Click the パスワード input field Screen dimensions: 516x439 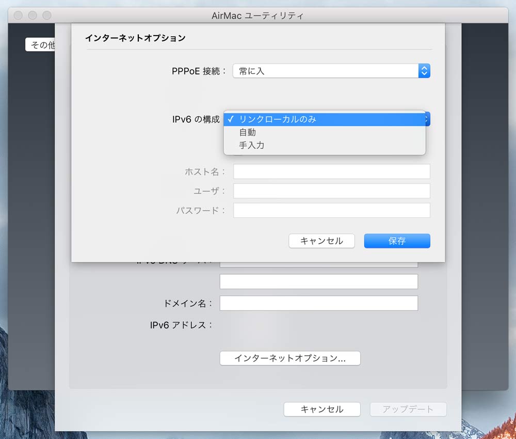click(x=332, y=210)
